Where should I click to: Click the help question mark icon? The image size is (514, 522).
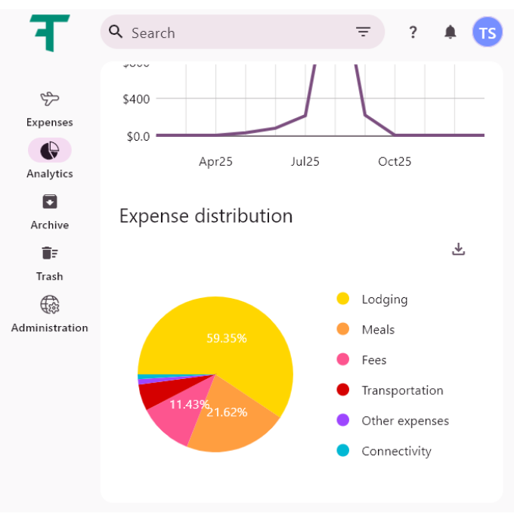tap(413, 32)
